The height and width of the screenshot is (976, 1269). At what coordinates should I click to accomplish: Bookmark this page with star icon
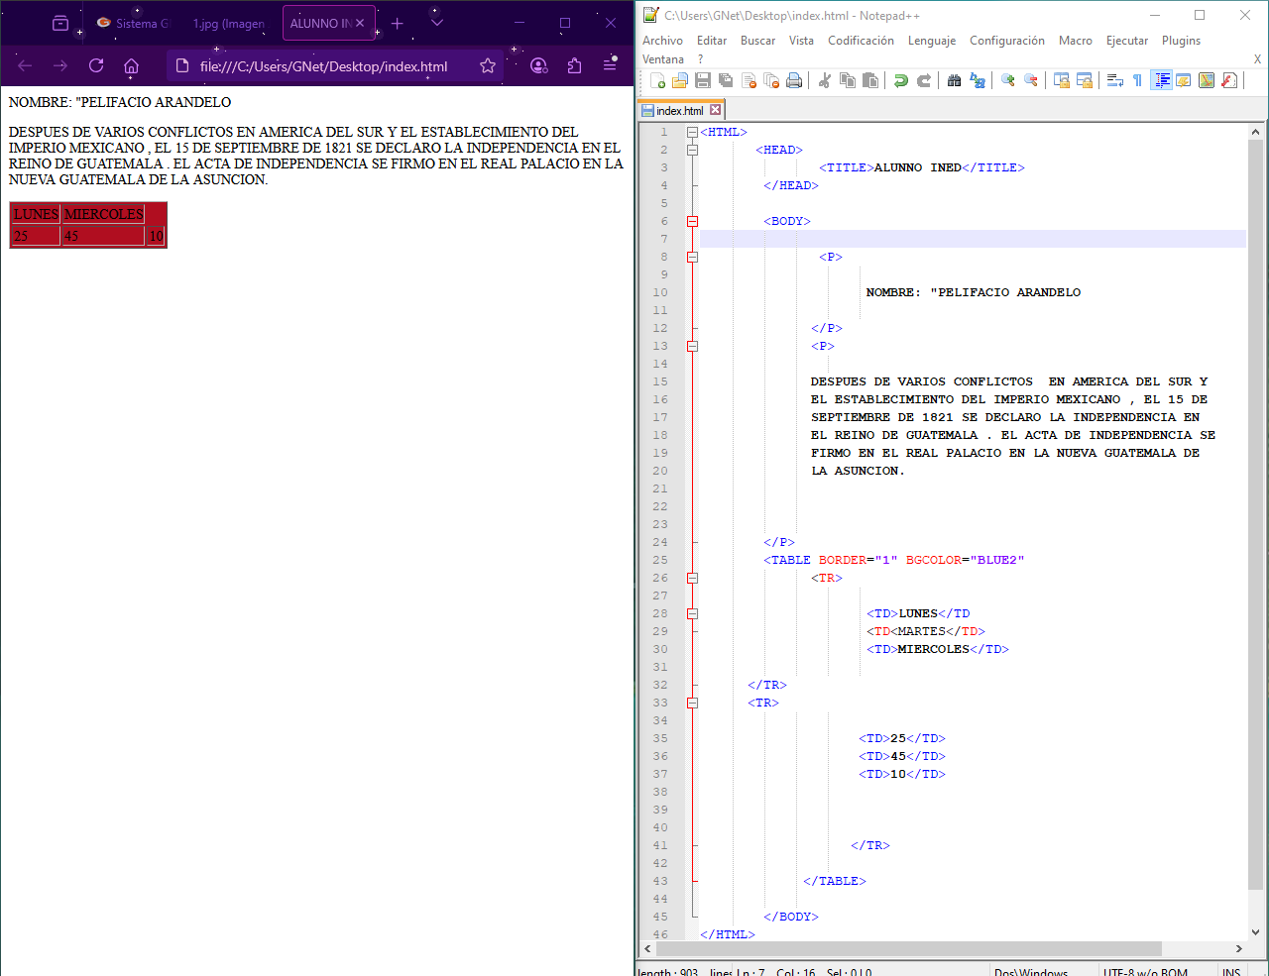click(x=487, y=66)
